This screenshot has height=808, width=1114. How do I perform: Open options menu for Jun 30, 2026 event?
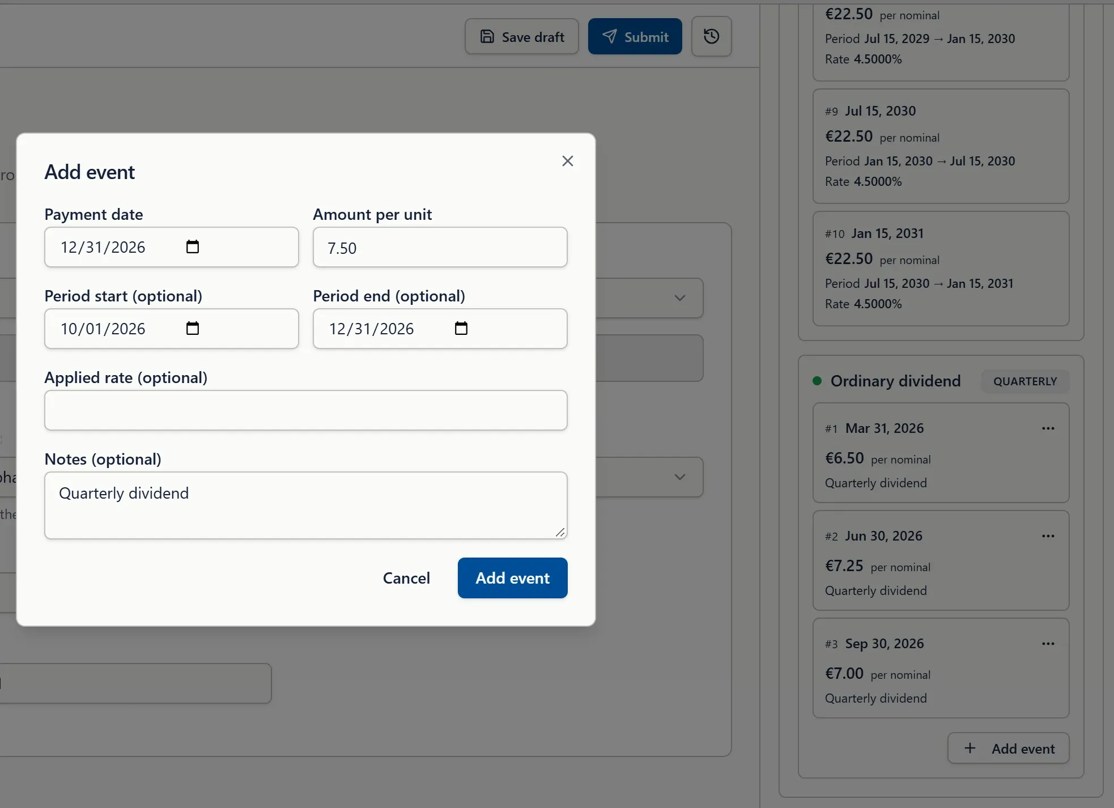coord(1048,536)
